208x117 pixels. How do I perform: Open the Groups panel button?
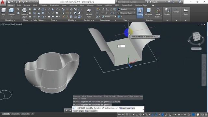(176, 10)
